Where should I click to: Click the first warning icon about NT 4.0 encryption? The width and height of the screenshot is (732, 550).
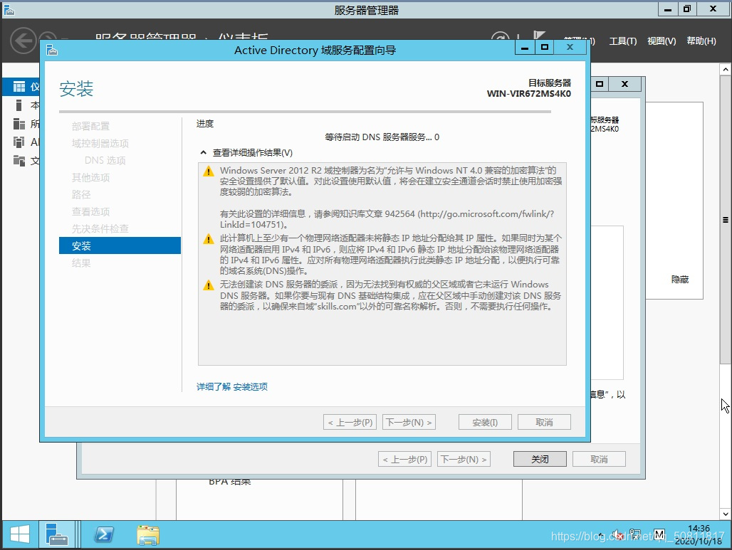click(x=208, y=171)
